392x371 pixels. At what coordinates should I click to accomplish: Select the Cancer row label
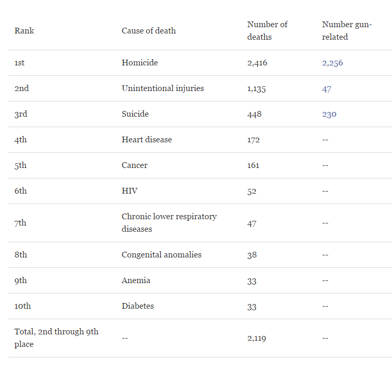coord(135,165)
